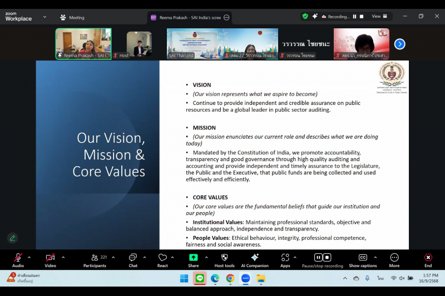
Task: Open the More options menu
Action: click(394, 258)
